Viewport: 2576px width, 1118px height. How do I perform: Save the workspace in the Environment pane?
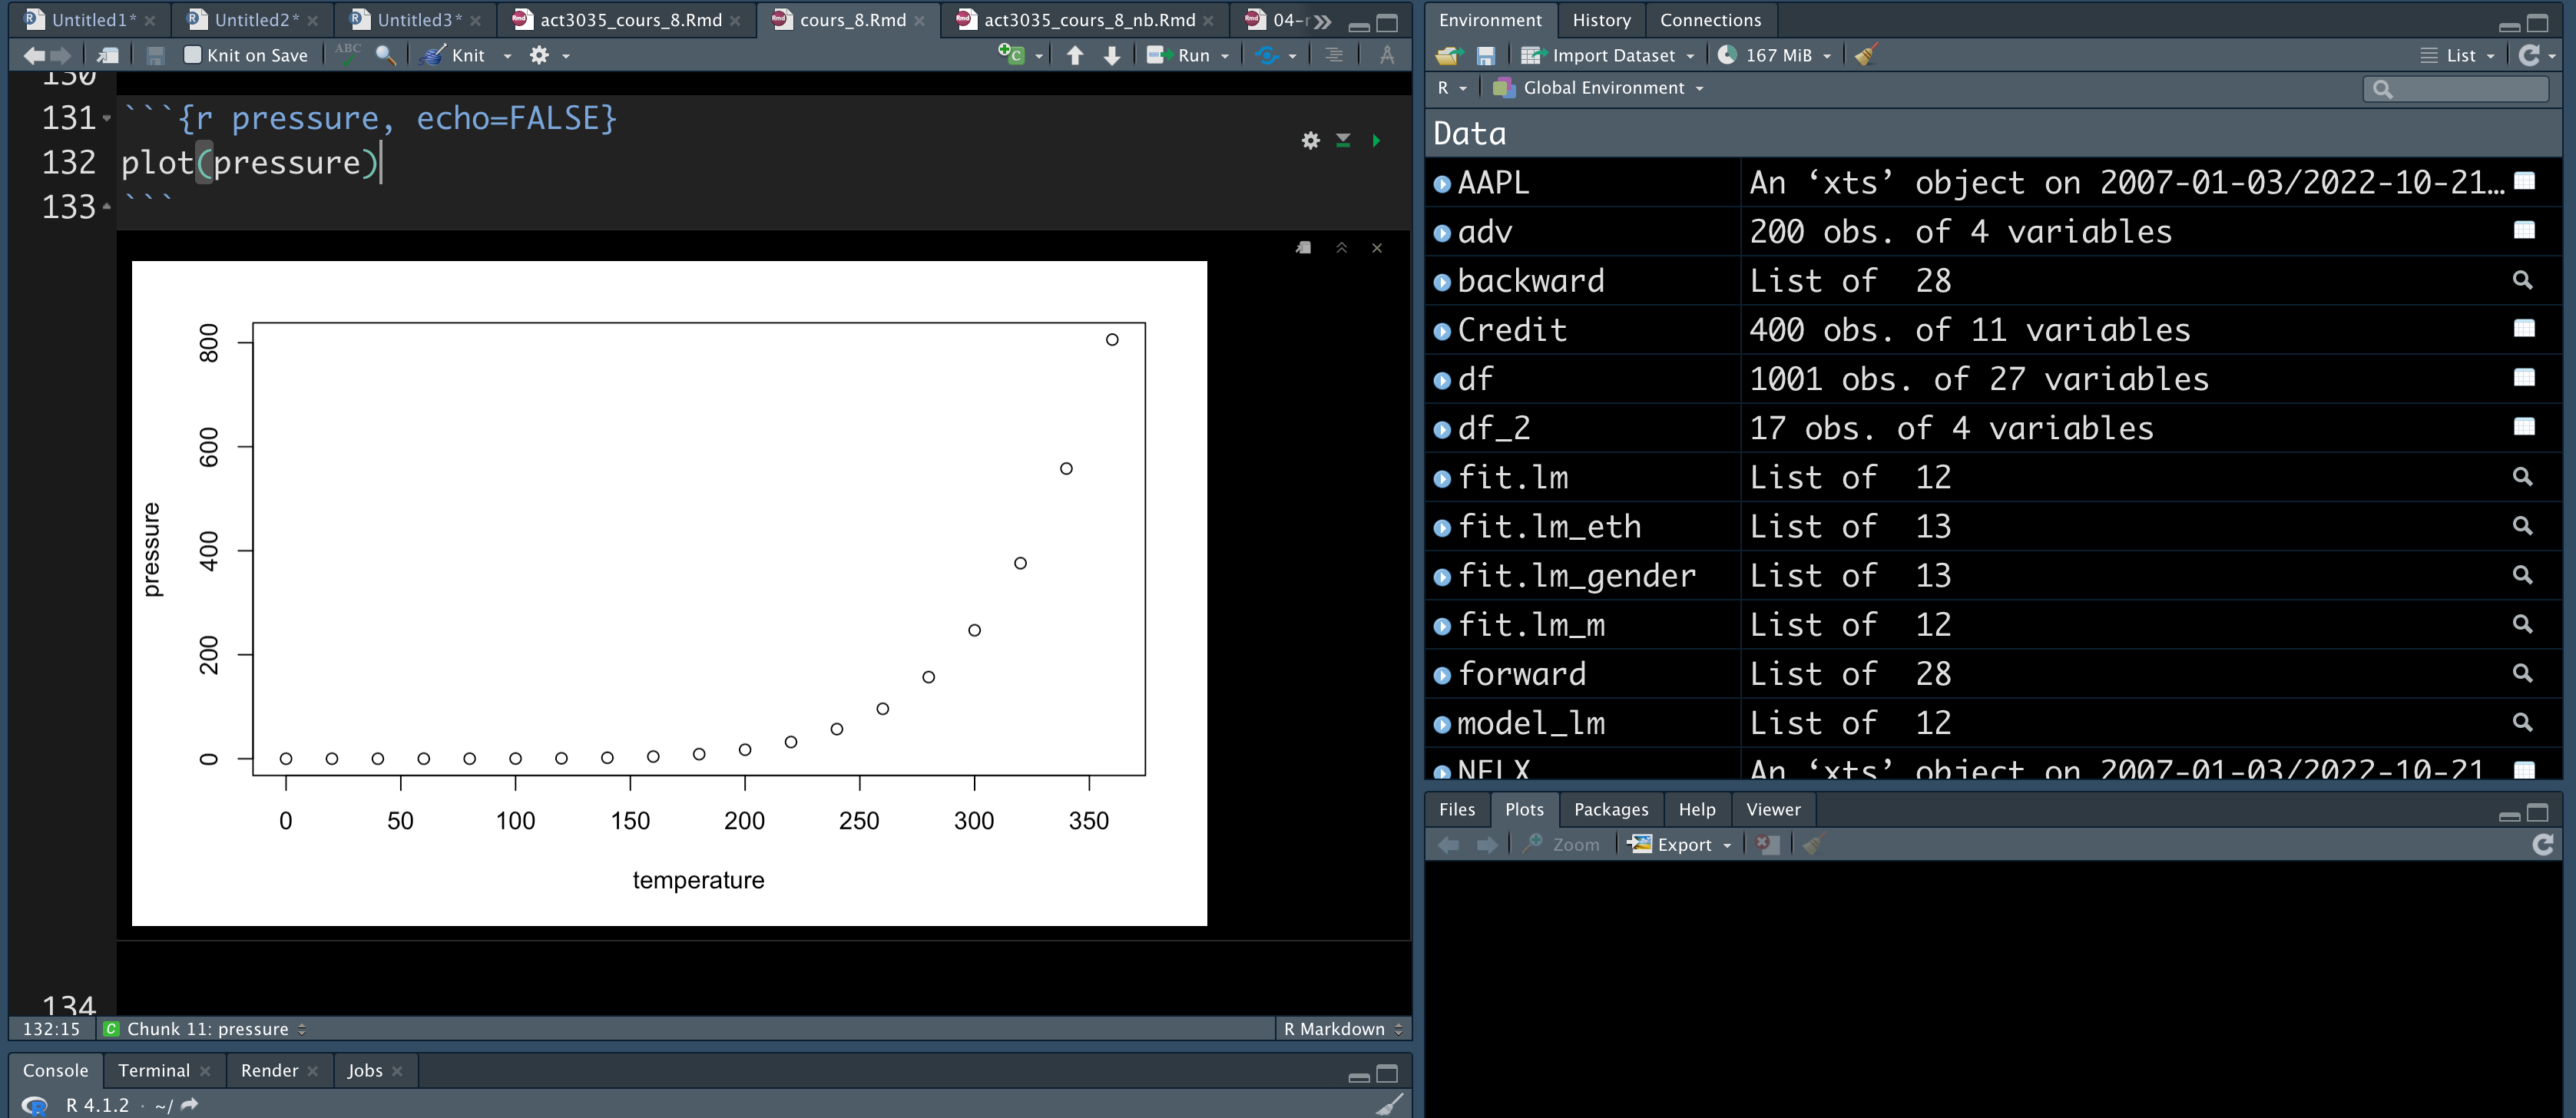click(1485, 56)
